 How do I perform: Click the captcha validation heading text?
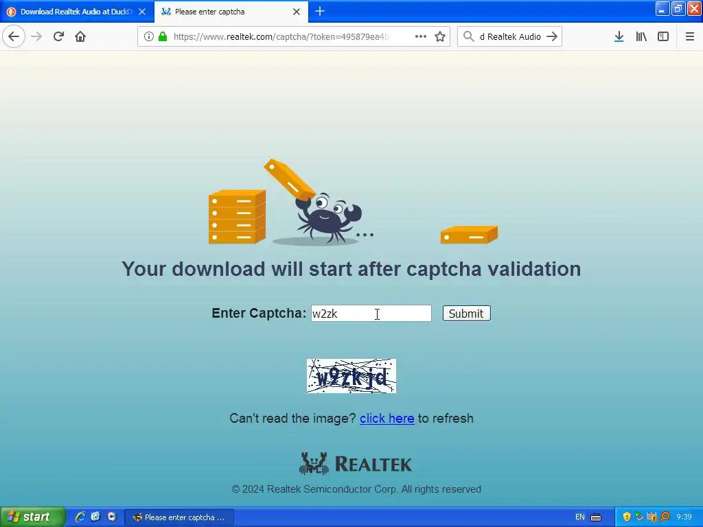(x=351, y=269)
